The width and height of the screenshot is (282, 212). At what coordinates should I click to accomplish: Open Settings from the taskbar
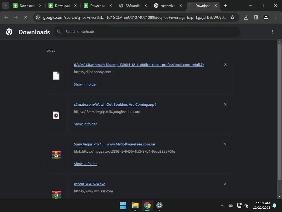(159, 205)
